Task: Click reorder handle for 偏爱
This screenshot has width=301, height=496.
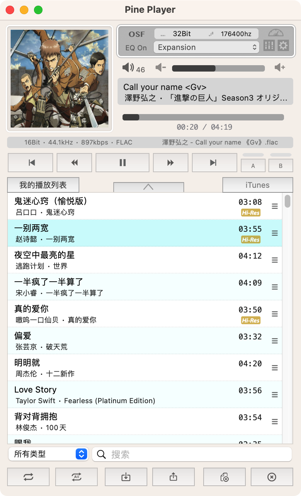Action: coord(275,341)
